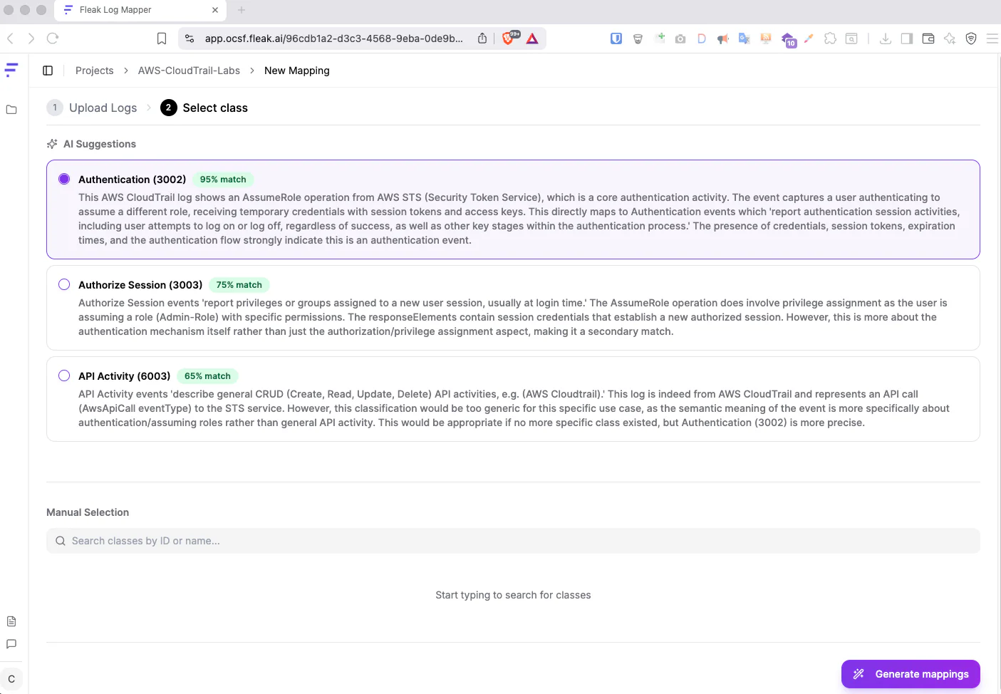Screen dimensions: 1001x694
Task: Click the Generate mappings button
Action: (911, 674)
